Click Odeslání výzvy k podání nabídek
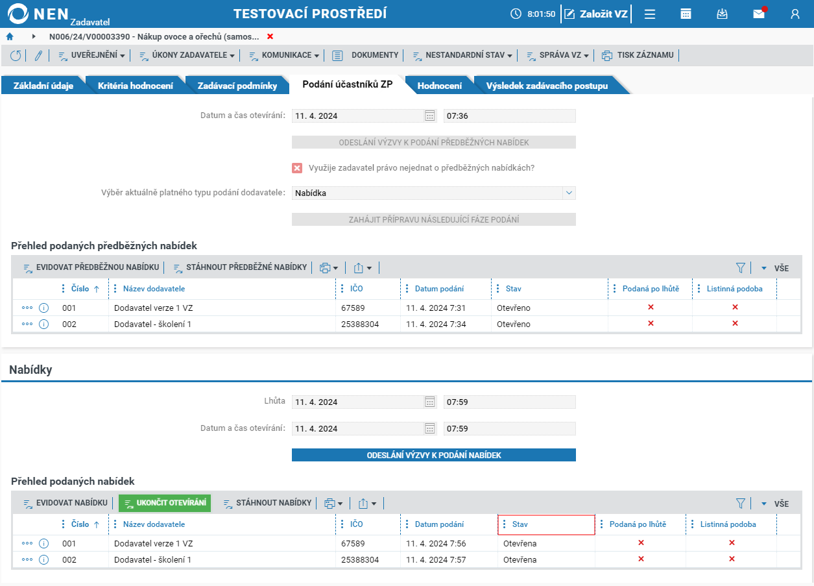The width and height of the screenshot is (814, 586). [x=434, y=455]
